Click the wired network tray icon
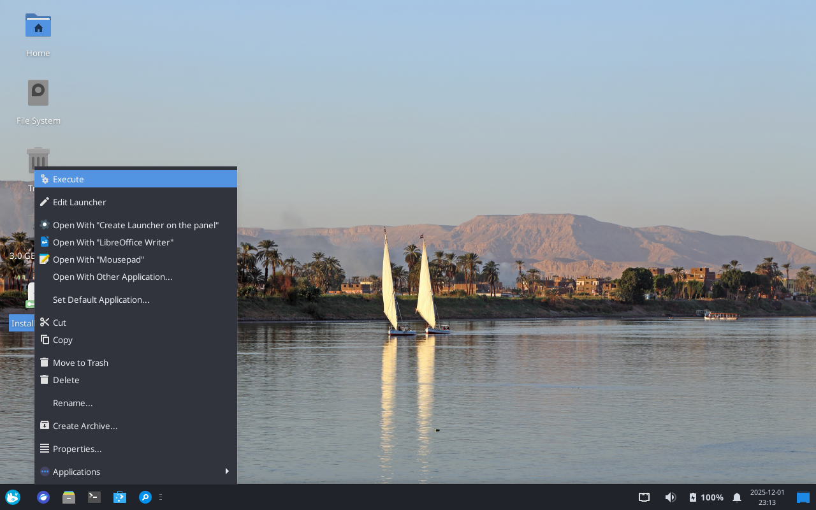 click(645, 497)
